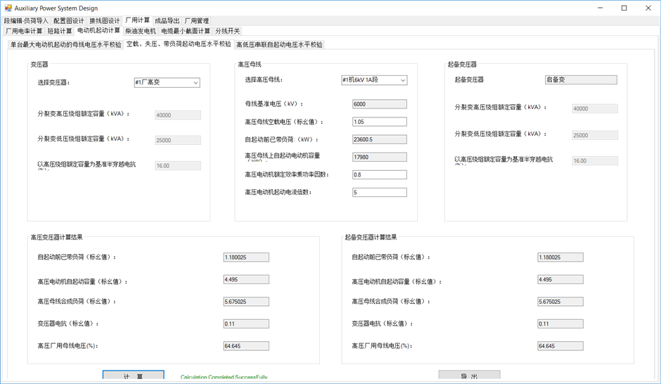Screen dimensions: 661x384
Task: Click 变压器 group's 半穿越电抗 field showing 16.00
Action: click(178, 166)
